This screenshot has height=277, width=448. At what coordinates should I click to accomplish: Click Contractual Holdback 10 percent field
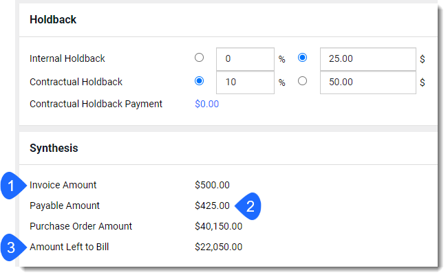point(245,82)
